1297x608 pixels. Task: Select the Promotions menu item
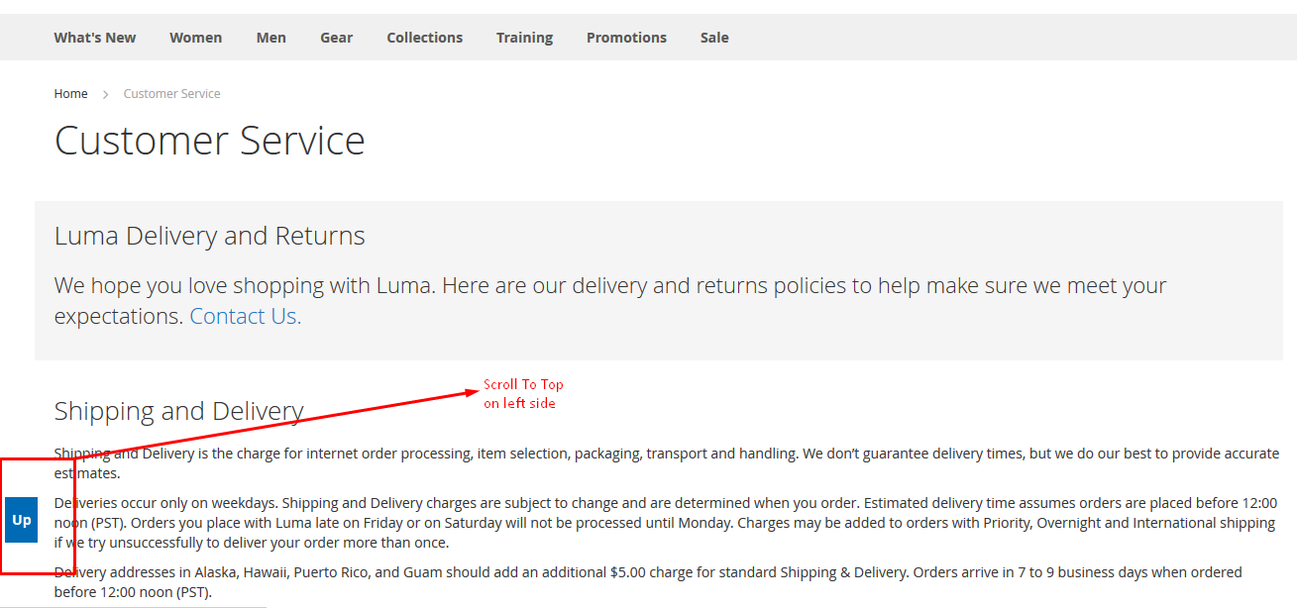tap(626, 38)
